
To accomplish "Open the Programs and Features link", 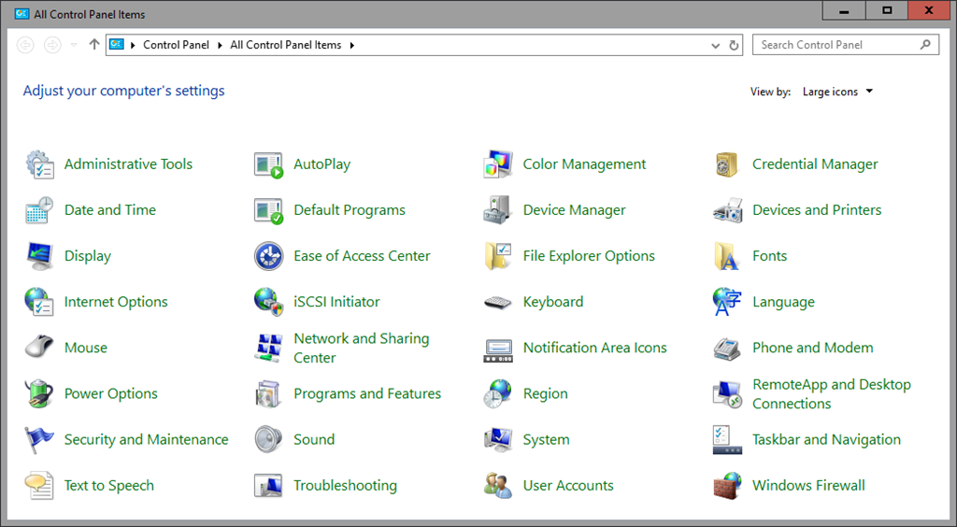I will [x=366, y=393].
